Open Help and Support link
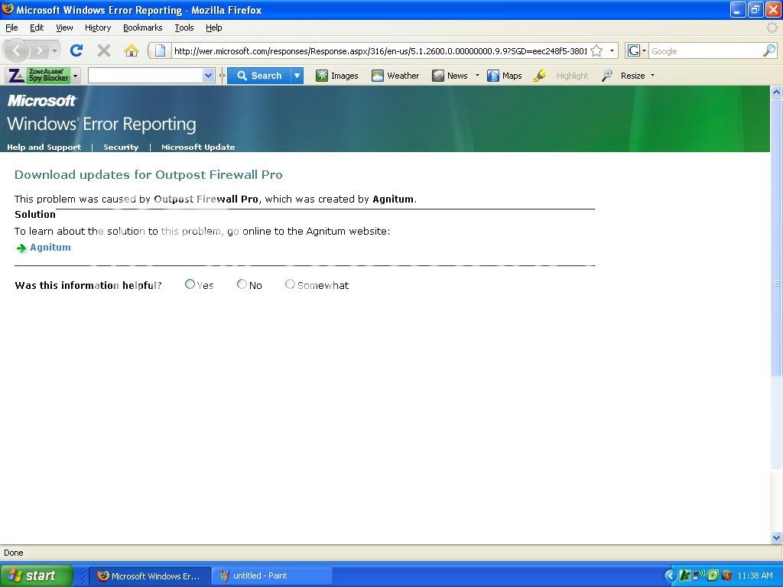 [x=44, y=147]
